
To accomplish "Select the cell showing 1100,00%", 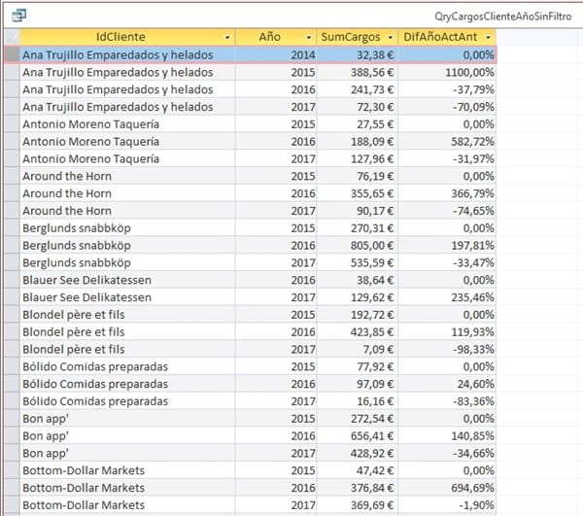I will tap(447, 72).
